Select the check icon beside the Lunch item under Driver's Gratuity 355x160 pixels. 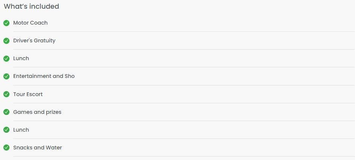click(6, 59)
